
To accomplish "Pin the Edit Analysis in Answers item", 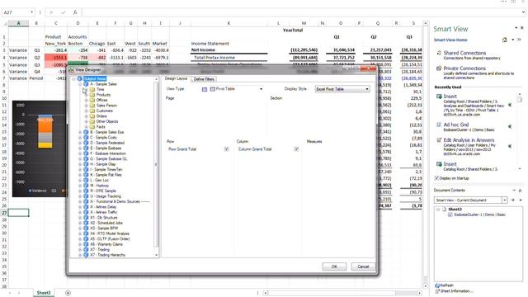I will (510, 146).
